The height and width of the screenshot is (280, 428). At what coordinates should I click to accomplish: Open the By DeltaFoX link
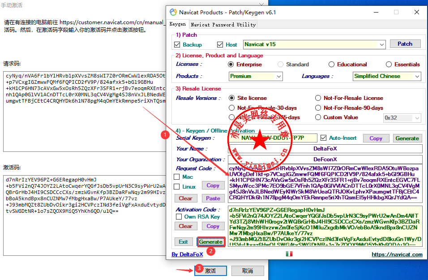187,254
